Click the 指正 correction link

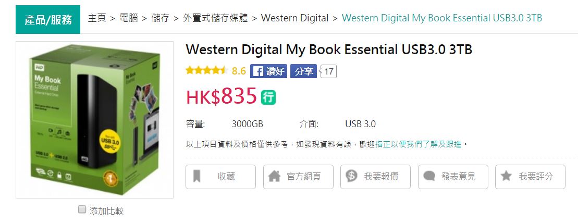click(x=383, y=144)
